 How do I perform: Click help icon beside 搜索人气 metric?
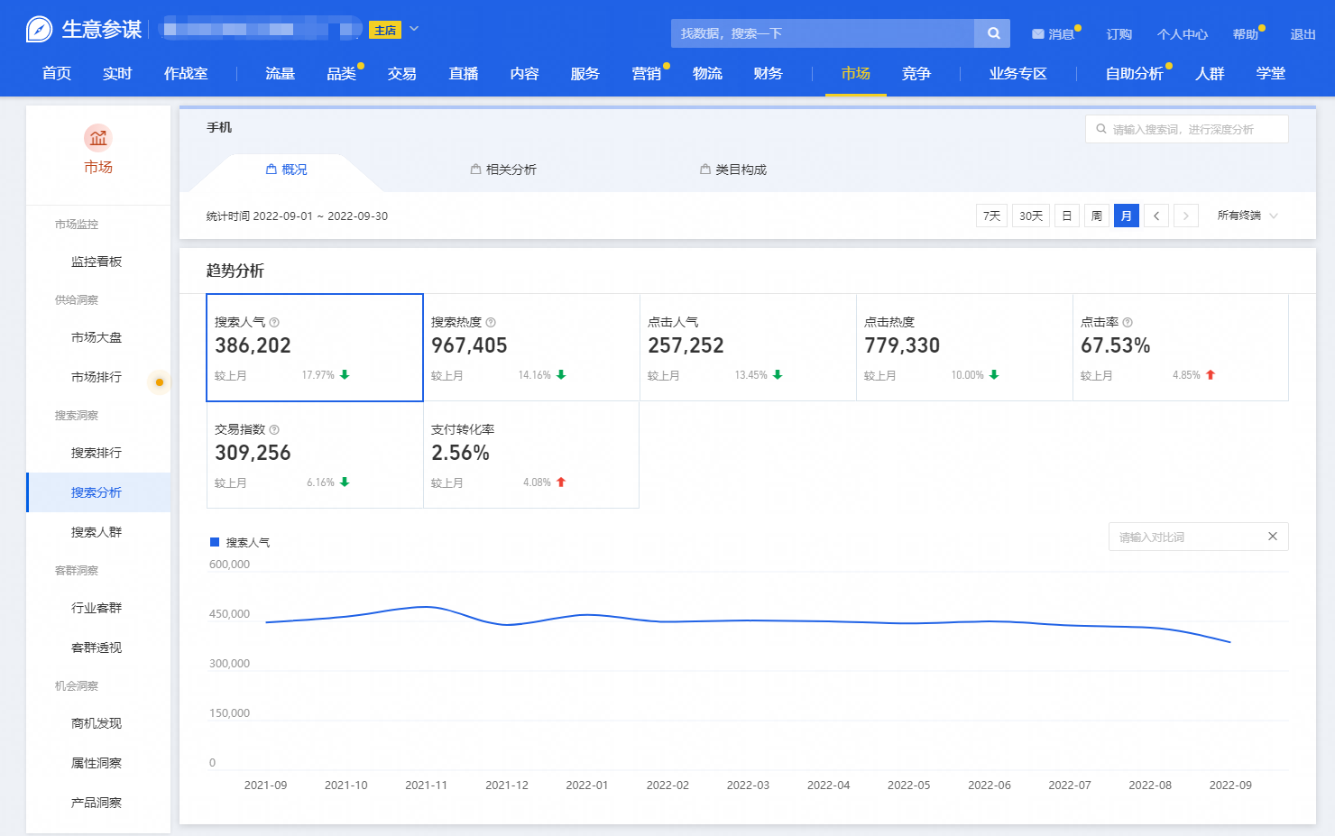point(274,322)
